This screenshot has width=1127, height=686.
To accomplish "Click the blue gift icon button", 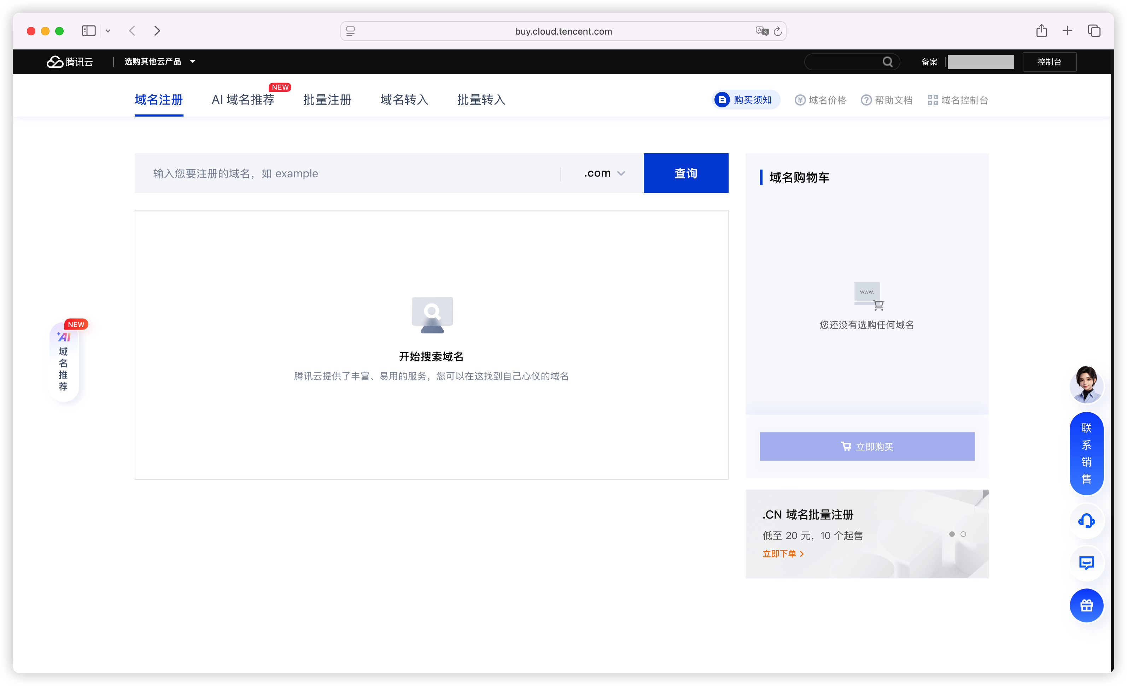I will (1086, 605).
